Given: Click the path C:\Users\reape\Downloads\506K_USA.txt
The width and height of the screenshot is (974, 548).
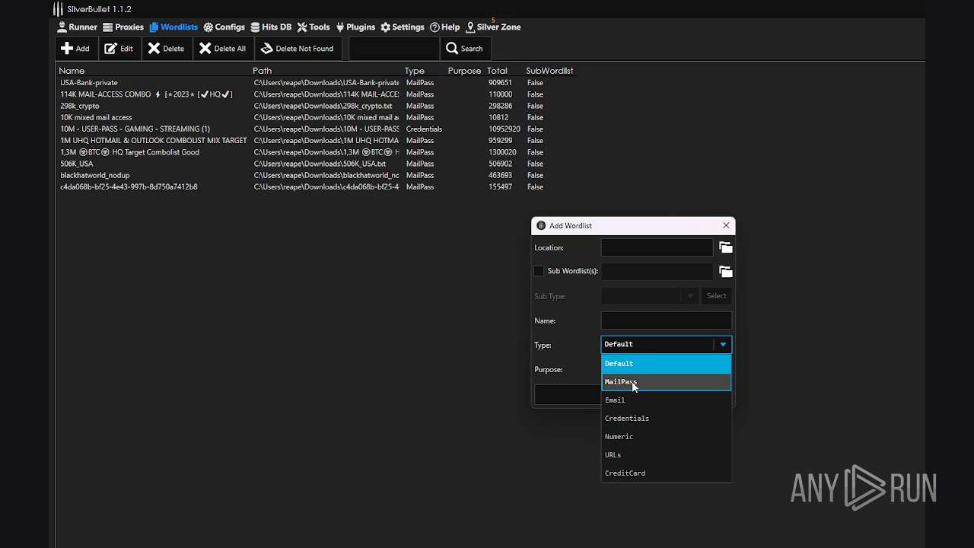Looking at the screenshot, I should [x=320, y=164].
